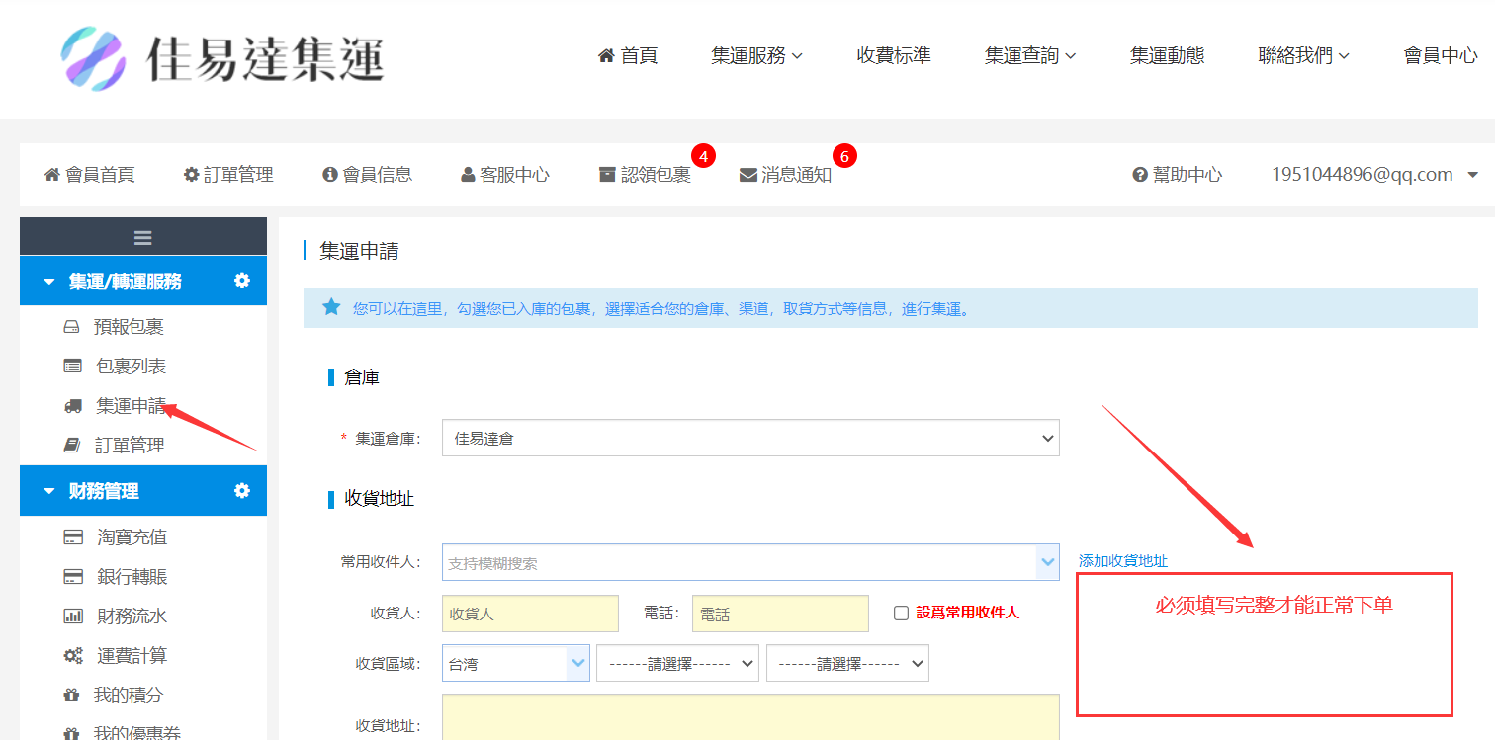The width and height of the screenshot is (1495, 740).
Task: Open the 會員信息 tab
Action: 367,175
